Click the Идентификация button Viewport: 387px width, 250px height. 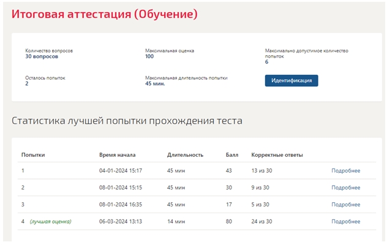click(291, 80)
